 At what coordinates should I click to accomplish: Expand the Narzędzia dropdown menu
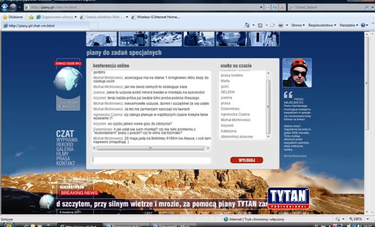349,26
